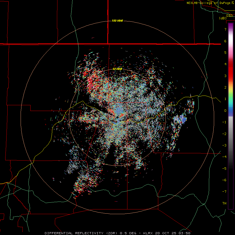Pick the "-4" colorbar scale label
This screenshot has width=235, height=235.
pyautogui.click(x=224, y=157)
